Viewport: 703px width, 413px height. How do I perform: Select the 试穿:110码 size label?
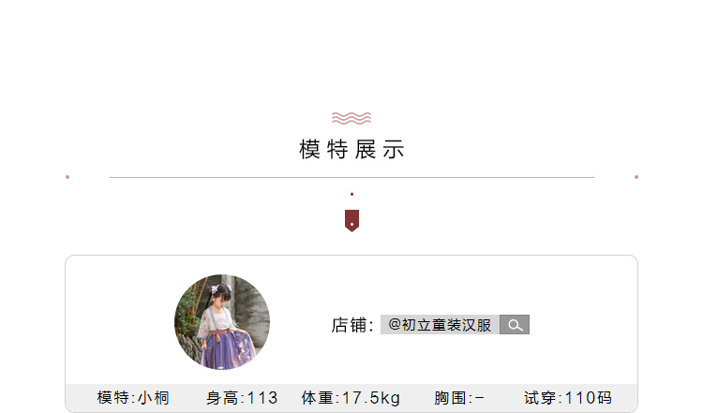(568, 398)
